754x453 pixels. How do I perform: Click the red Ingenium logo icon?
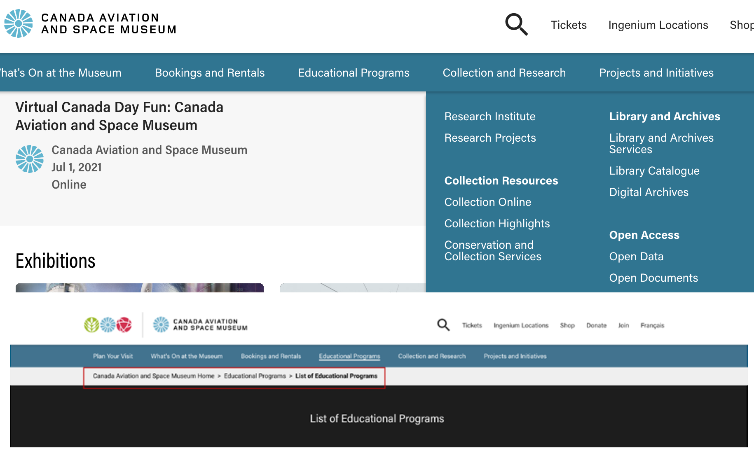click(x=123, y=325)
